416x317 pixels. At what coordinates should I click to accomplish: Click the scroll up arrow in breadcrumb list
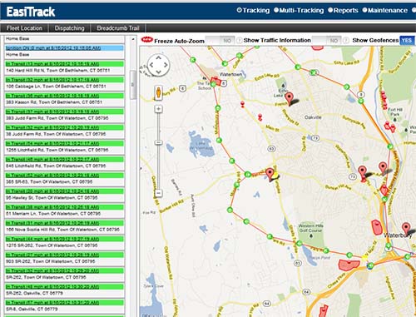click(133, 39)
